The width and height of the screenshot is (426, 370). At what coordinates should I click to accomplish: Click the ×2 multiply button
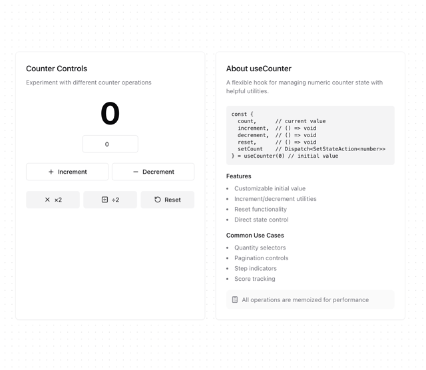pyautogui.click(x=53, y=200)
